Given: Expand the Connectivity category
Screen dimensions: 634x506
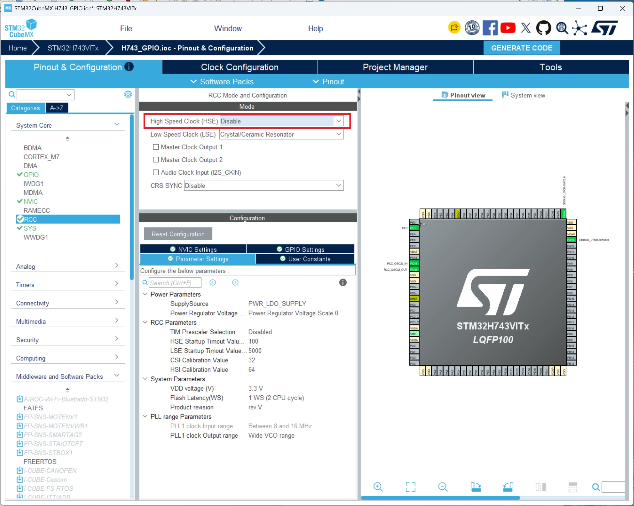Looking at the screenshot, I should [117, 302].
